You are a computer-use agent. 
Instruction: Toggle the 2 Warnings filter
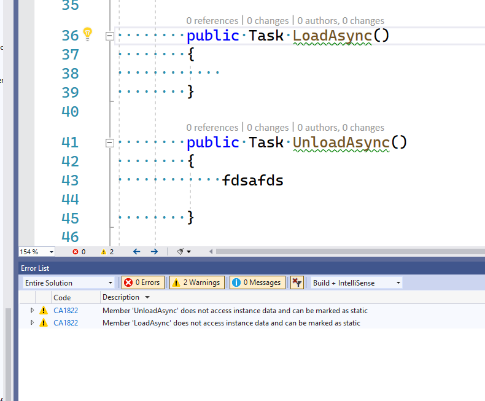coord(197,282)
